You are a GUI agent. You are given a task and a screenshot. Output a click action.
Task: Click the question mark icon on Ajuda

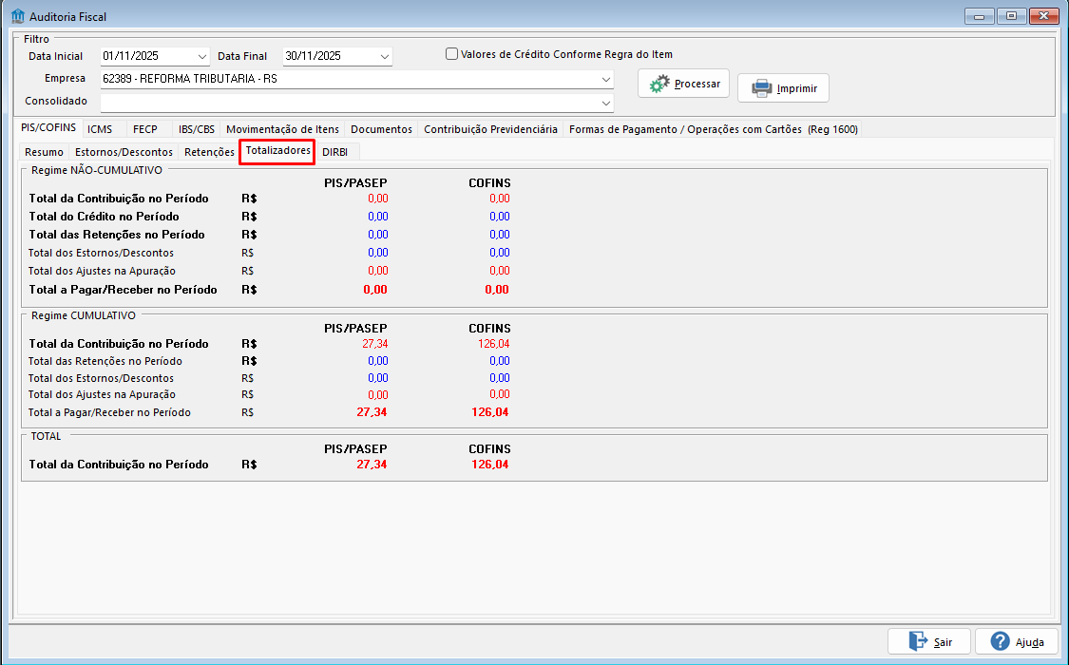(1000, 641)
